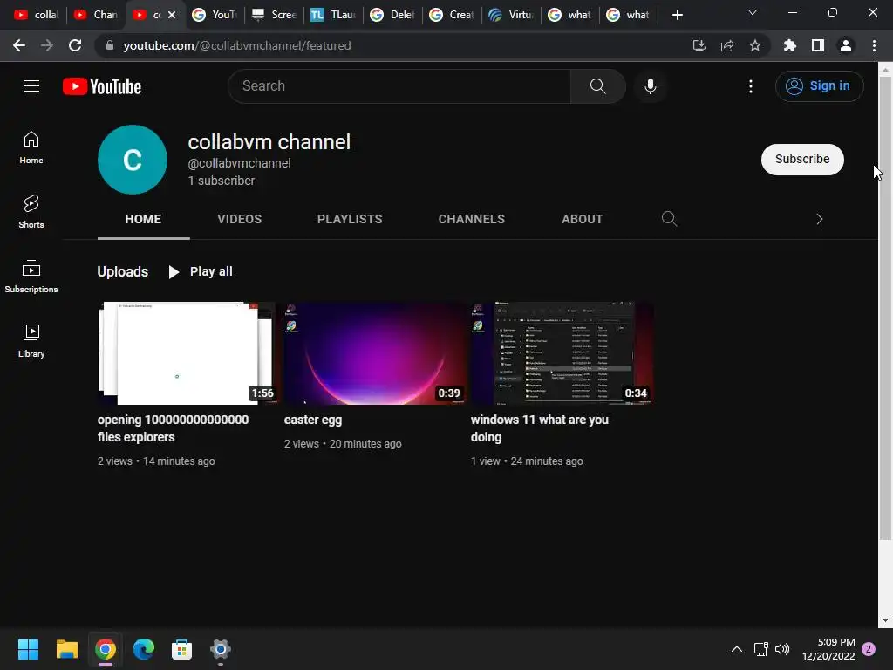
Task: Click the 'easter egg' video title
Action: 313,420
